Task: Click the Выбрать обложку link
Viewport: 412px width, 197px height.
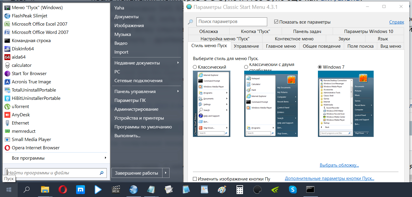Action: click(339, 165)
